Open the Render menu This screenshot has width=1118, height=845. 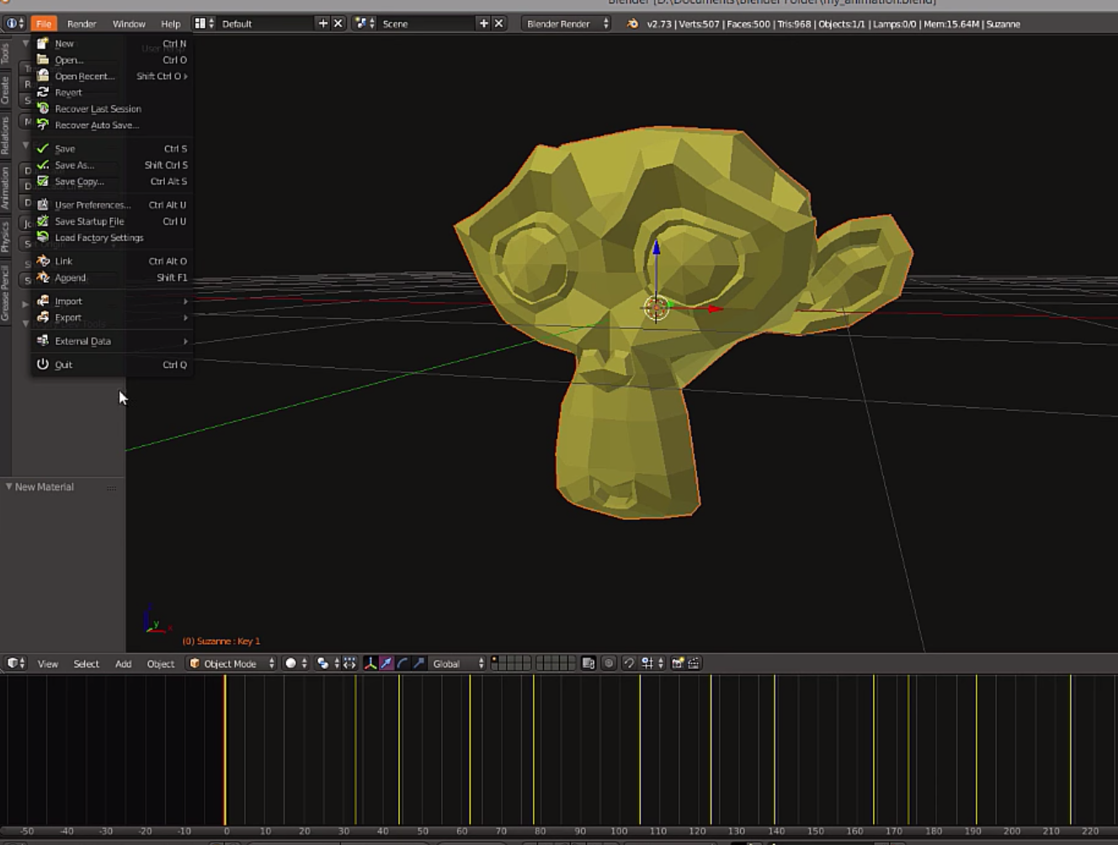click(82, 24)
